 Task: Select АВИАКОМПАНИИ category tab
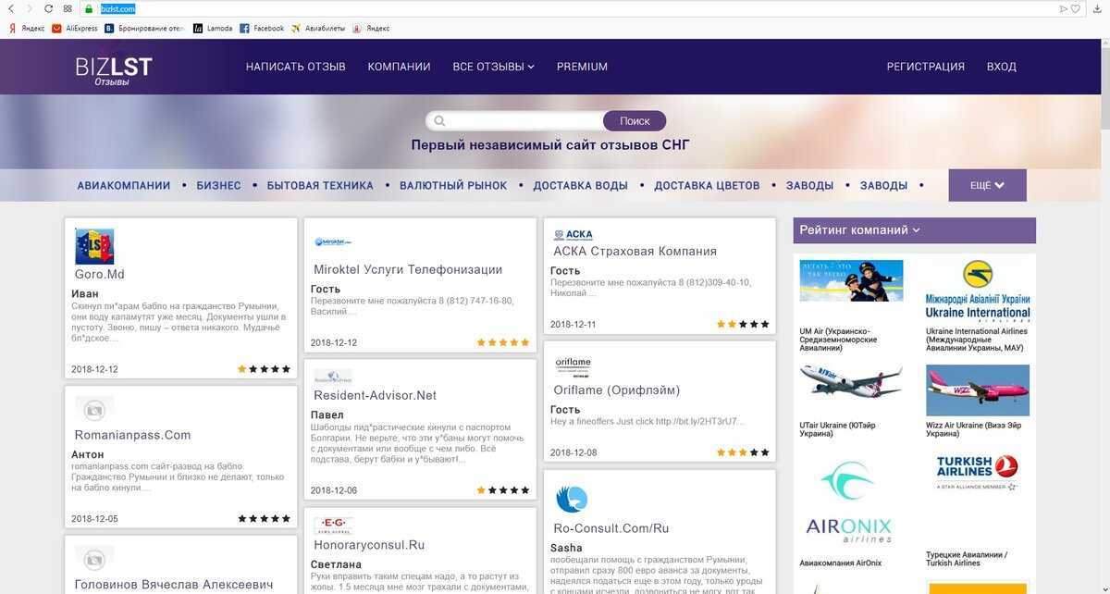click(124, 185)
